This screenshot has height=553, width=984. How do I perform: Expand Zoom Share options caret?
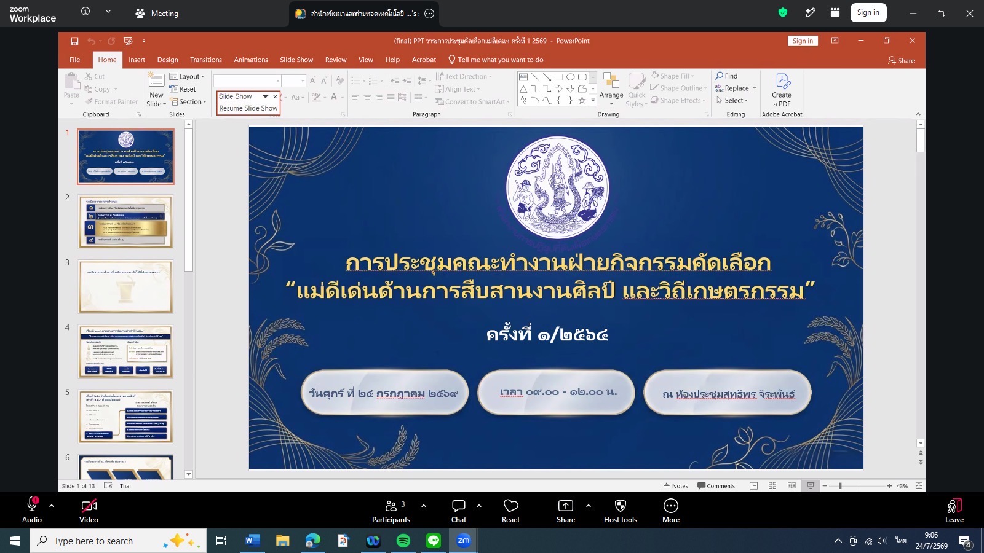(589, 506)
